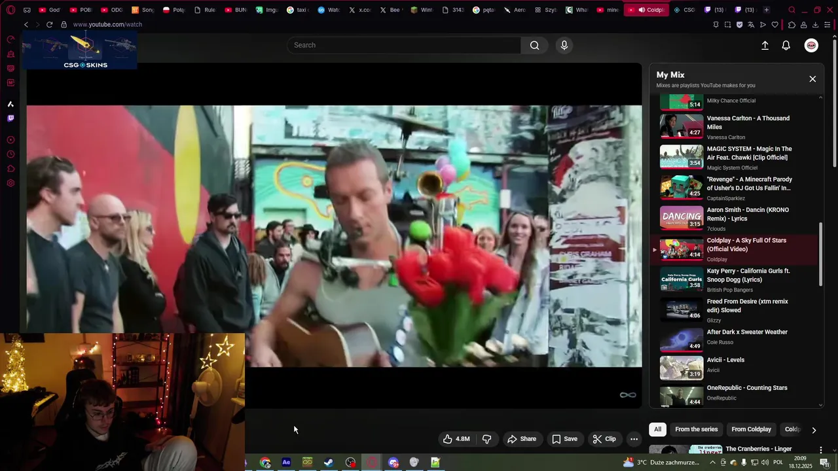The image size is (838, 471).
Task: Save the video to a playlist
Action: coord(564,439)
